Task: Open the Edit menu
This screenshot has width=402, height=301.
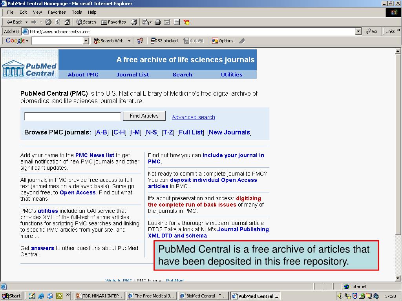Action: click(23, 12)
